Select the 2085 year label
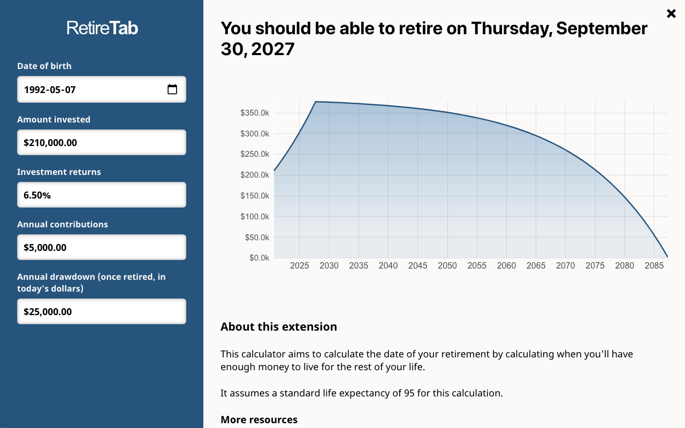The width and height of the screenshot is (685, 428). (654, 265)
